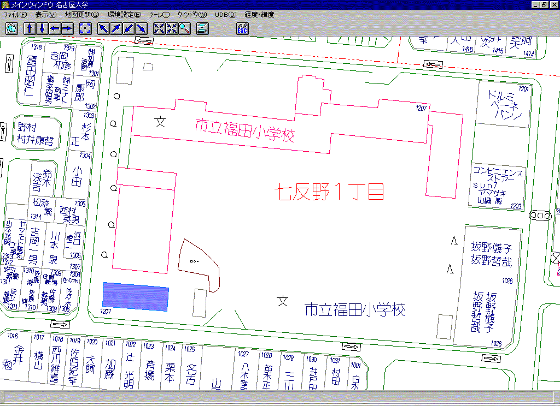Select the blue filled rectangle on map

coord(136,297)
